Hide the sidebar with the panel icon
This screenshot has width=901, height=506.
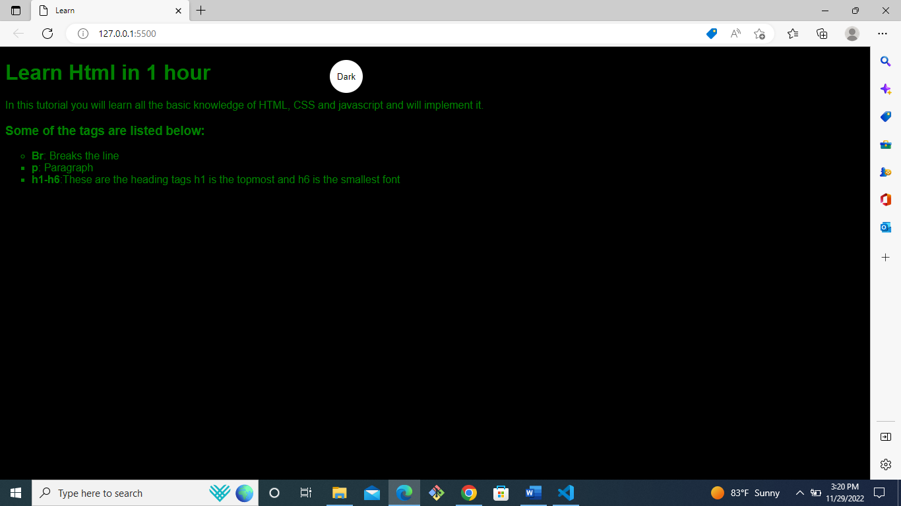[886, 437]
